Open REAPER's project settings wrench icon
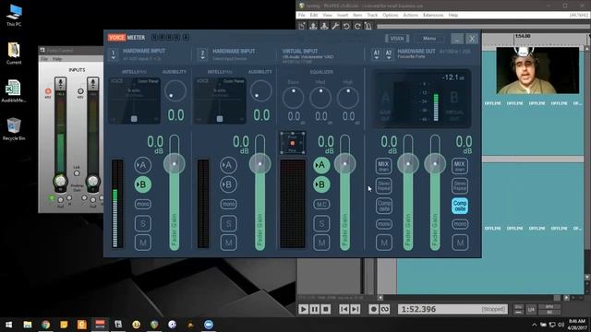 [x=335, y=26]
